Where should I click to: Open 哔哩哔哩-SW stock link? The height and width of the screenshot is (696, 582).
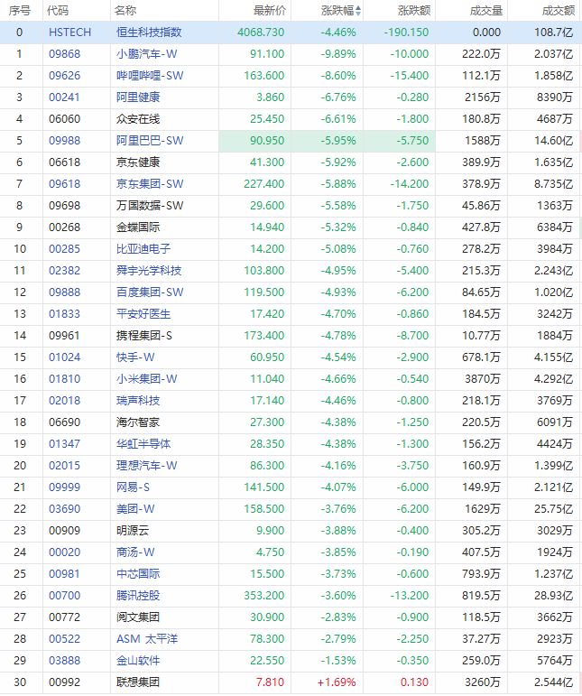[x=150, y=76]
